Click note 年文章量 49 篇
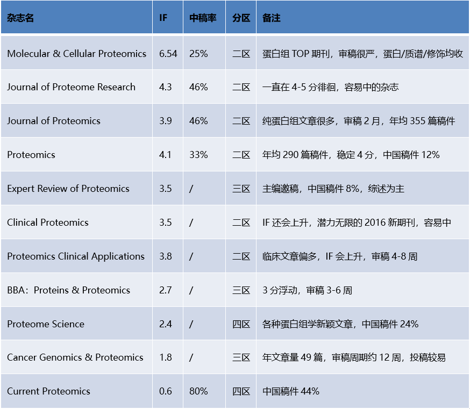The width and height of the screenshot is (470, 409). pyautogui.click(x=354, y=357)
